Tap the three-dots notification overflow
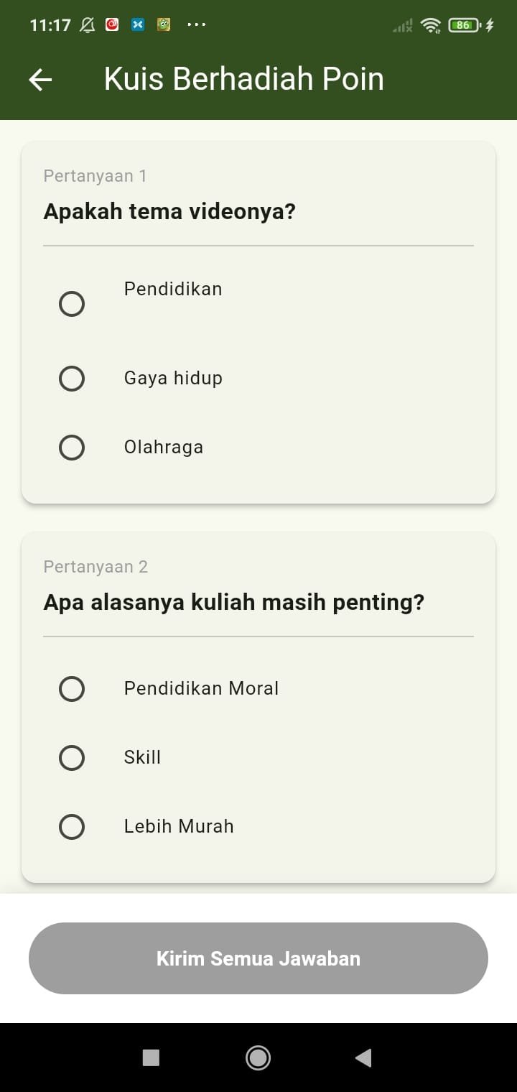 [x=196, y=25]
